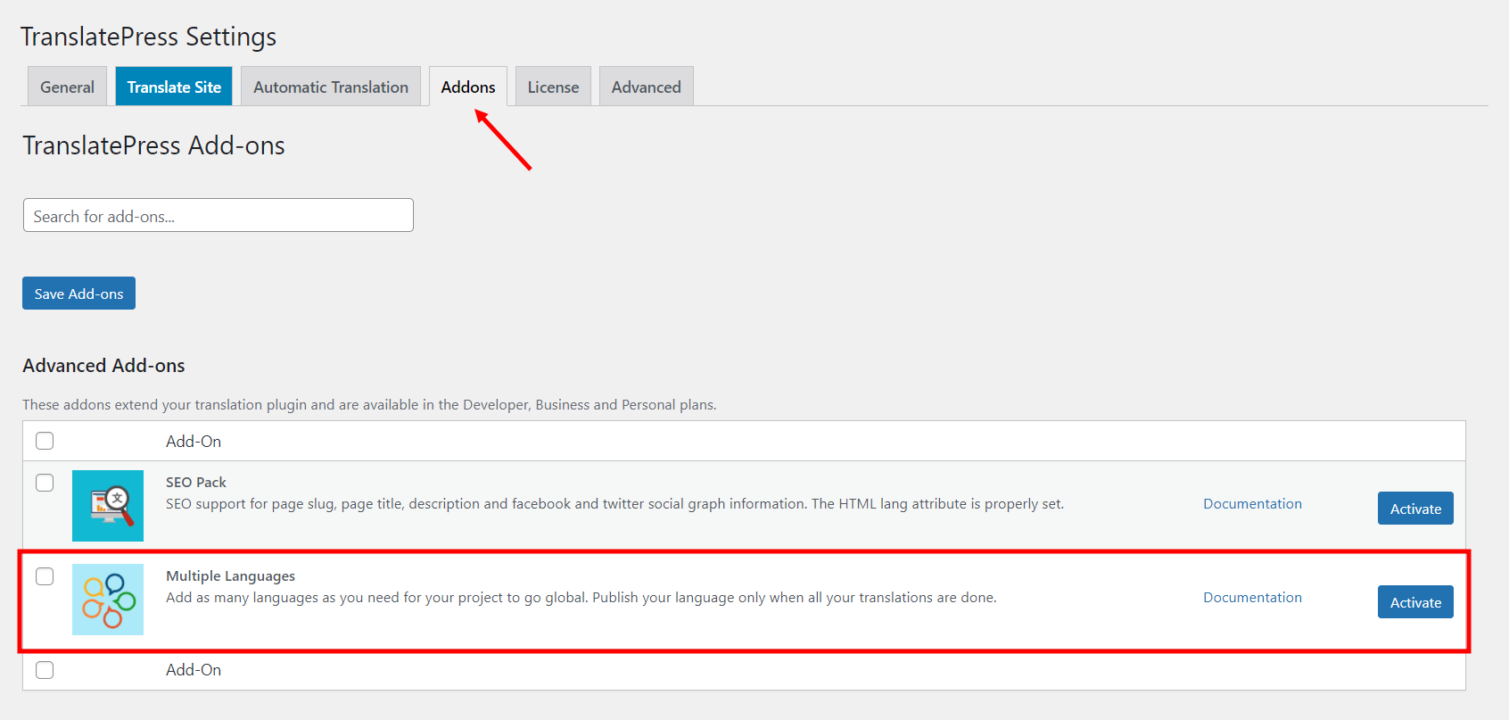Click the TranslatePress Add-ons heading
The width and height of the screenshot is (1509, 720).
point(153,145)
